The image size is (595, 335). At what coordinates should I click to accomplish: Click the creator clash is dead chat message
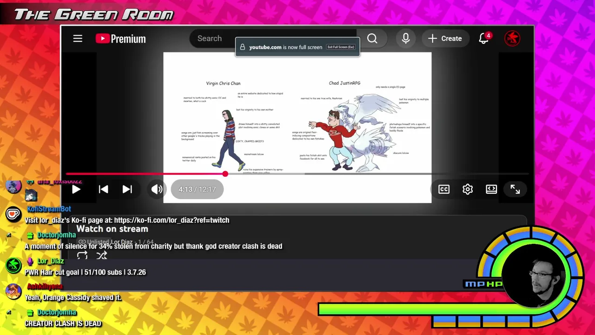tap(153, 246)
